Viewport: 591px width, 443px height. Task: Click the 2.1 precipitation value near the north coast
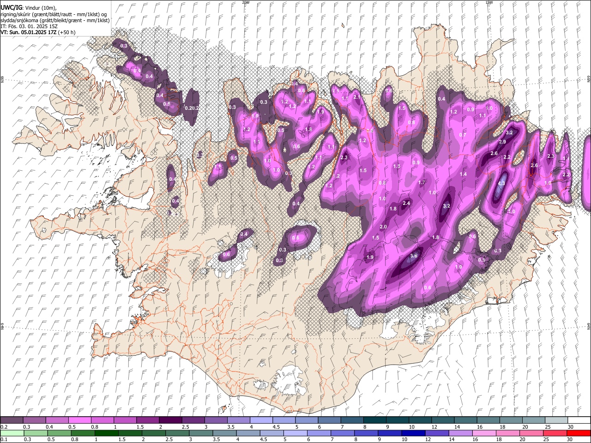(356, 97)
